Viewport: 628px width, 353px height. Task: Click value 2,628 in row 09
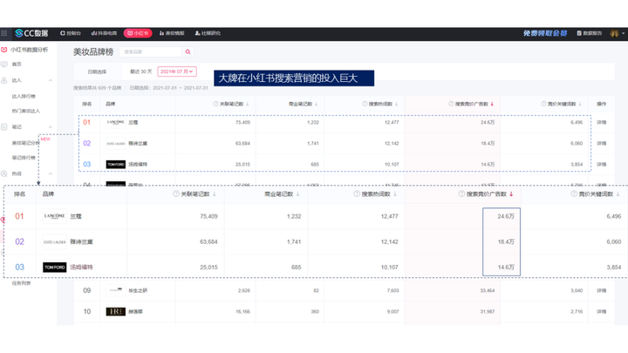244,290
